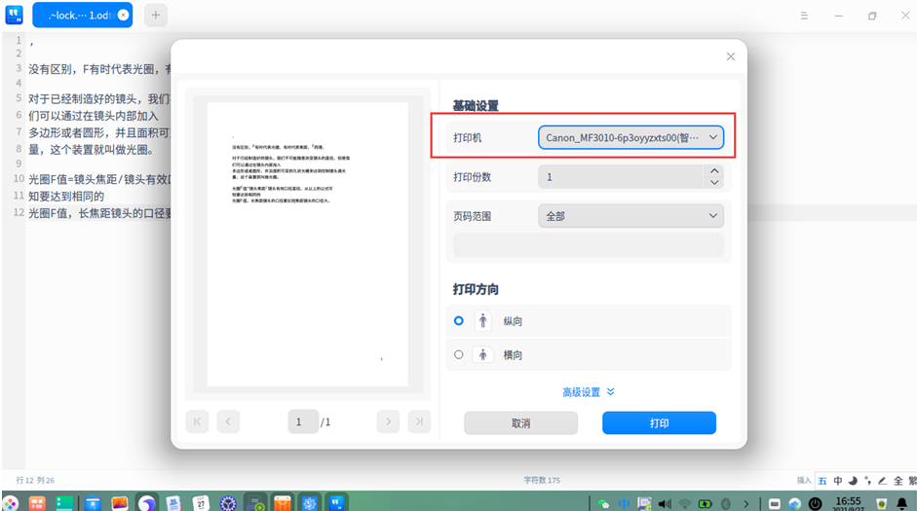Open the notification bell icon

[x=902, y=503]
